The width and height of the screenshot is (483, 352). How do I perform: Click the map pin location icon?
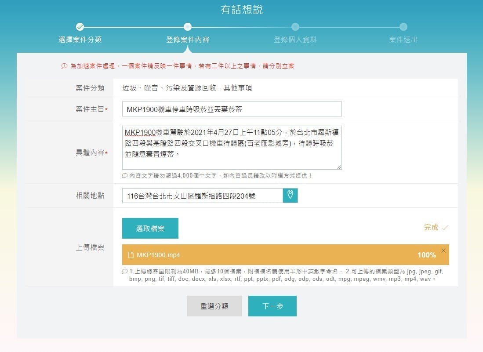(x=290, y=196)
